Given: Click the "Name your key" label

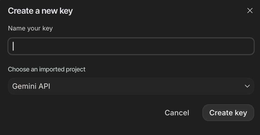Looking at the screenshot, I should pos(30,28).
